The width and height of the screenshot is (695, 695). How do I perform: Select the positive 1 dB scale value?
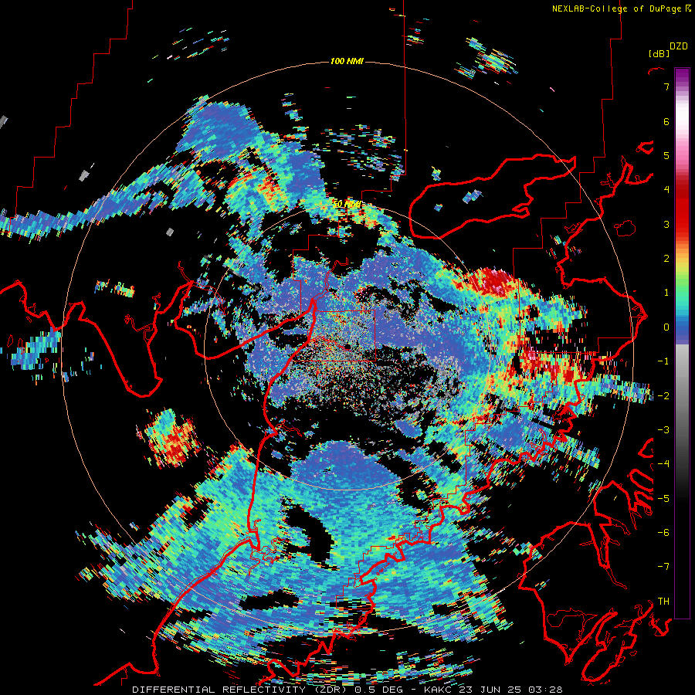[666, 293]
